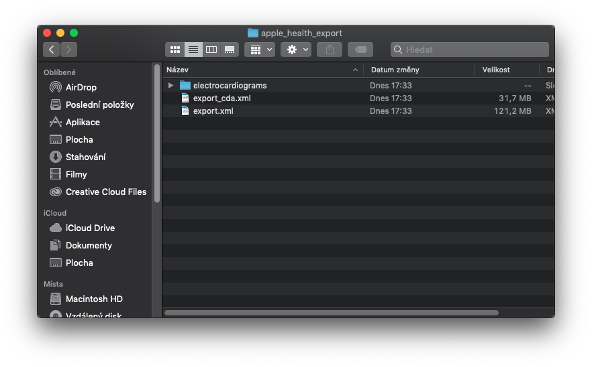Minimize the window with yellow button
The height and width of the screenshot is (367, 592).
click(x=60, y=33)
